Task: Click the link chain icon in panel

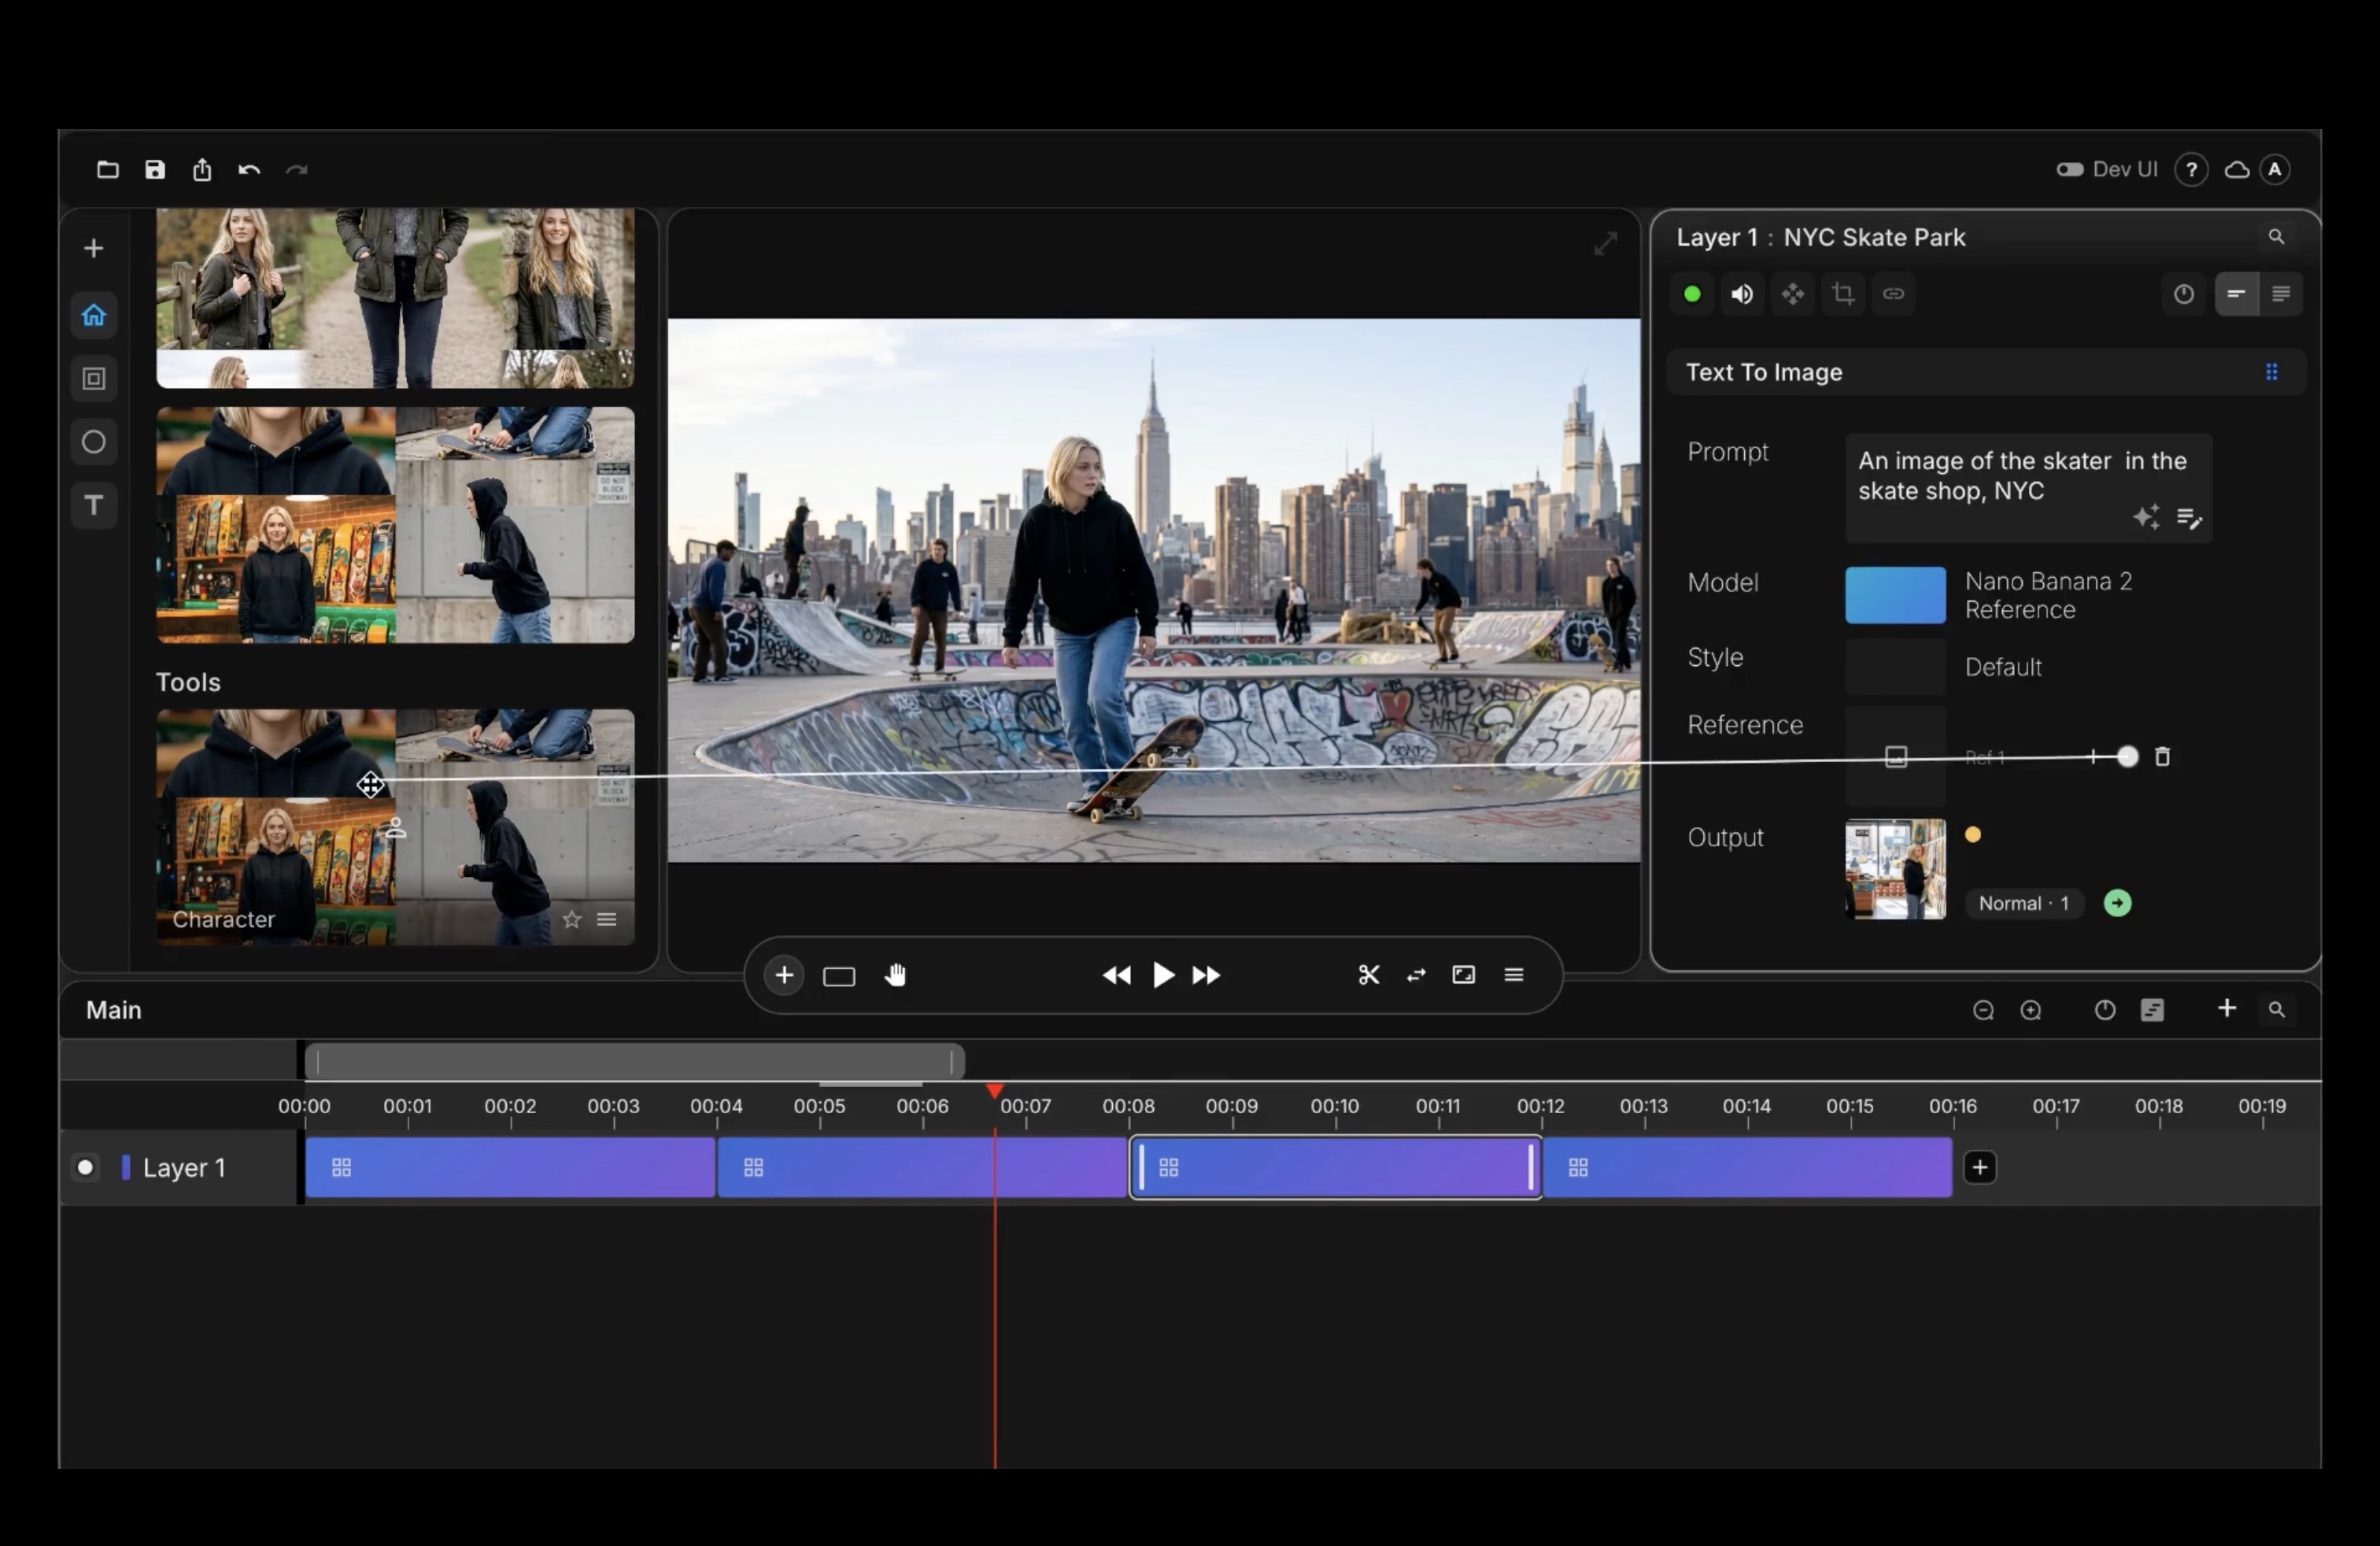Action: pos(1893,294)
